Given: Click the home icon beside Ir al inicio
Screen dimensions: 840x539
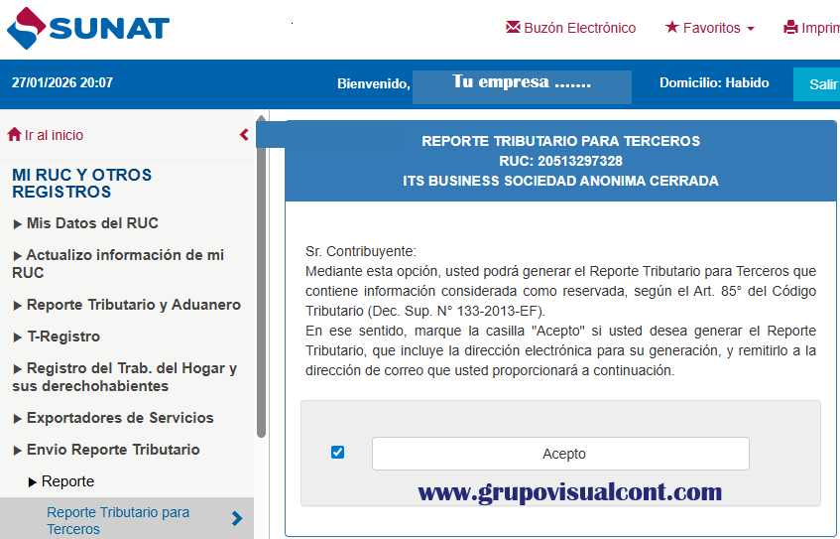Looking at the screenshot, I should click(15, 134).
